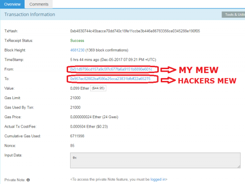Follow the 'logged in' link
The image size is (245, 184).
pos(158,180)
